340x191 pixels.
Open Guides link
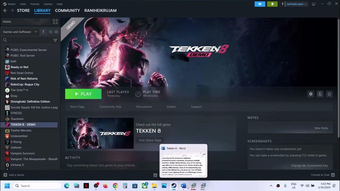click(x=171, y=107)
